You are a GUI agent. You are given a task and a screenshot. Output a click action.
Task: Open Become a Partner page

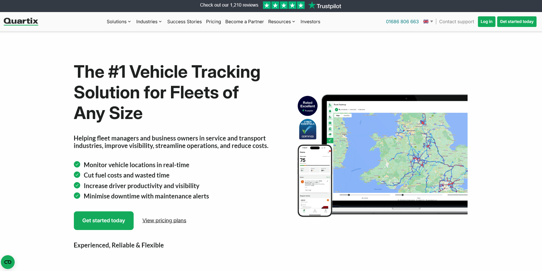pos(245,22)
